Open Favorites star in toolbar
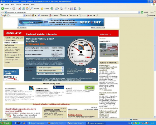 point(42,8)
